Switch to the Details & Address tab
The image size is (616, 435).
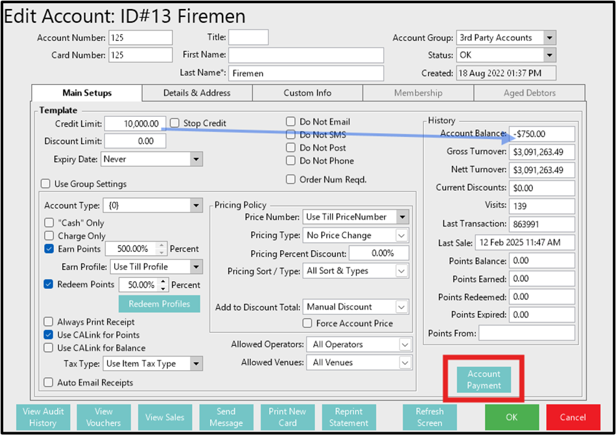pyautogui.click(x=196, y=93)
